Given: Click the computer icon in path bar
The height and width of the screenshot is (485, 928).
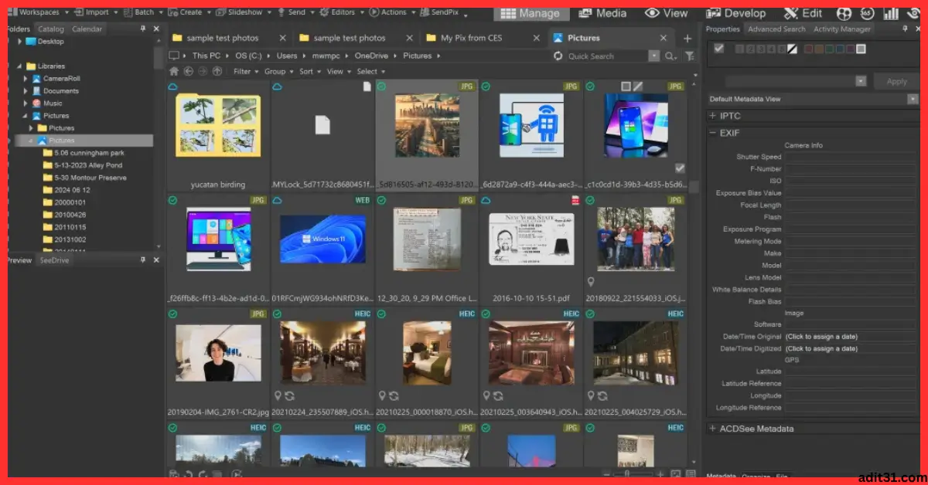Looking at the screenshot, I should pos(174,56).
